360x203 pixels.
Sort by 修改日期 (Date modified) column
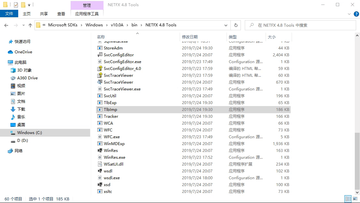(203, 37)
